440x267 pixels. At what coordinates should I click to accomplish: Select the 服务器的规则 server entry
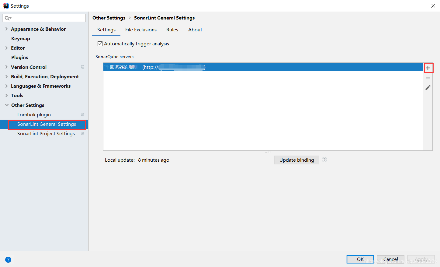[263, 67]
